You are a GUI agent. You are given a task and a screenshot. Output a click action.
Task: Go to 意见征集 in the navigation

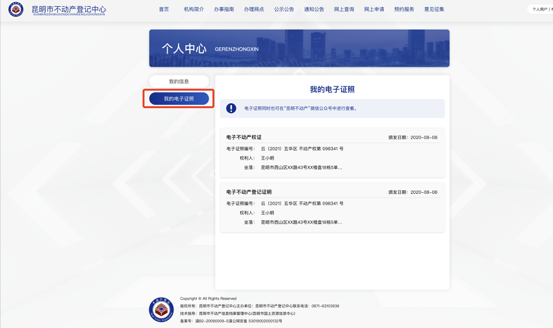coord(434,9)
